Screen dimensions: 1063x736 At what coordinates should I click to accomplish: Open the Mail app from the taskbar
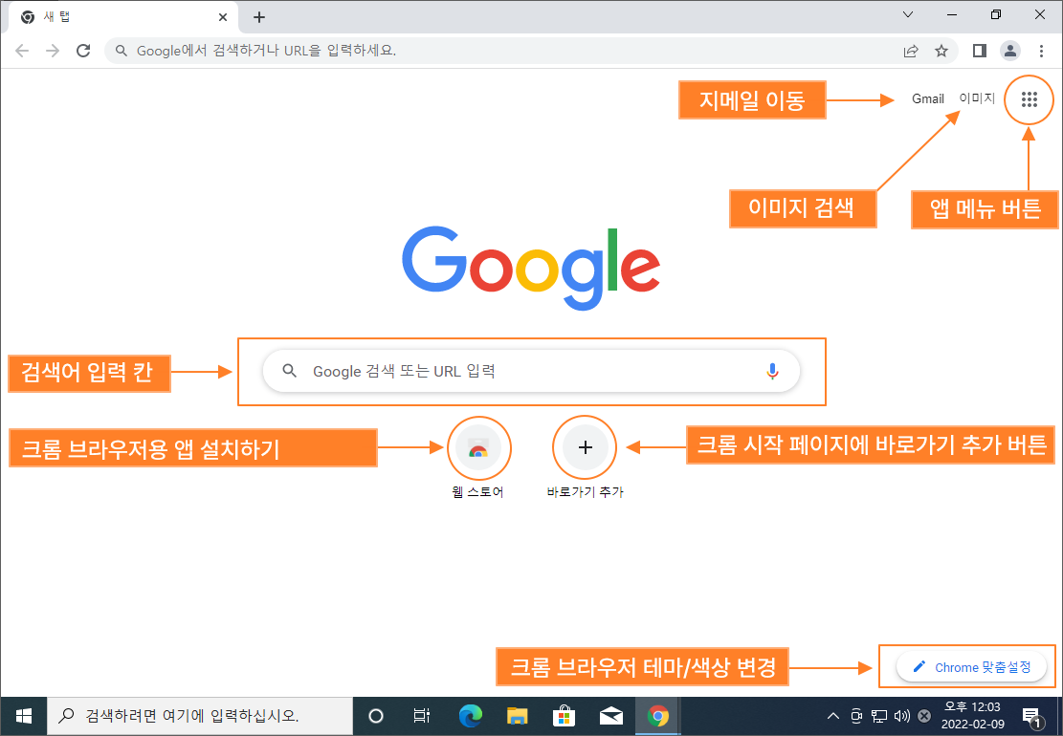pos(610,716)
